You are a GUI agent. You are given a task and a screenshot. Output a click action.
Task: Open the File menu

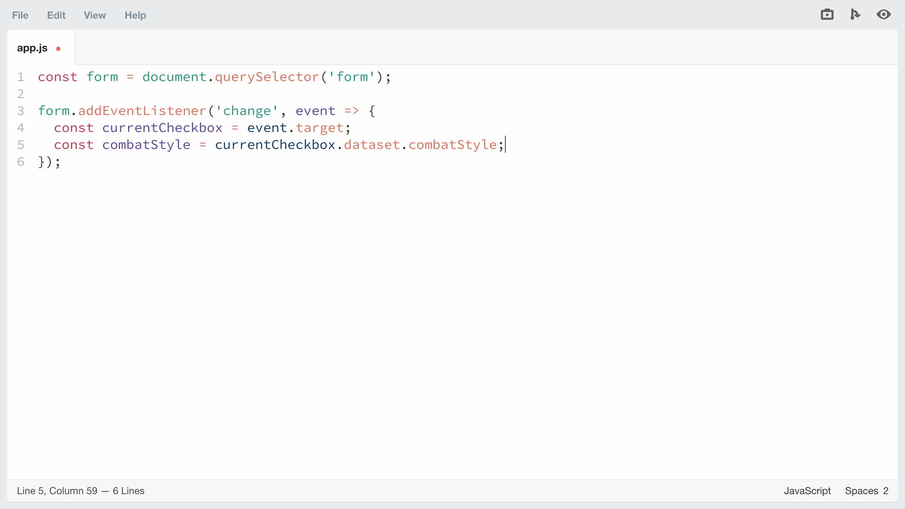tap(19, 15)
